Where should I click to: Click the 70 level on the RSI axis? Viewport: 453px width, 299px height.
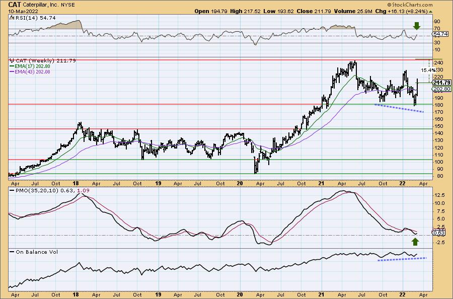[437, 29]
